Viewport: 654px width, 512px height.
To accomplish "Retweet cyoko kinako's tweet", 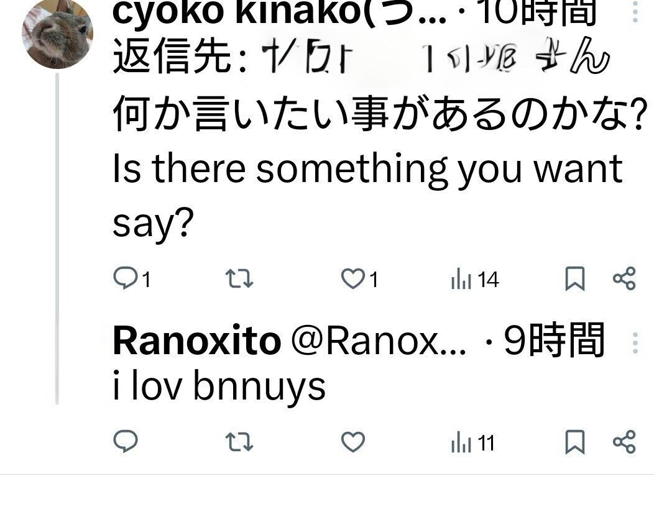I will (239, 279).
